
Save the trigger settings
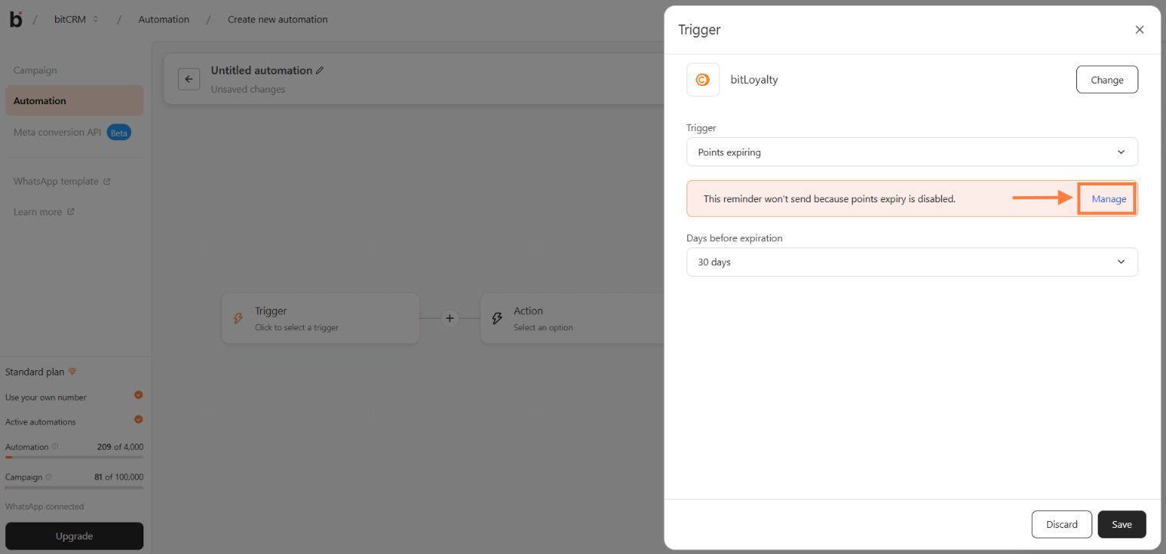click(x=1122, y=524)
